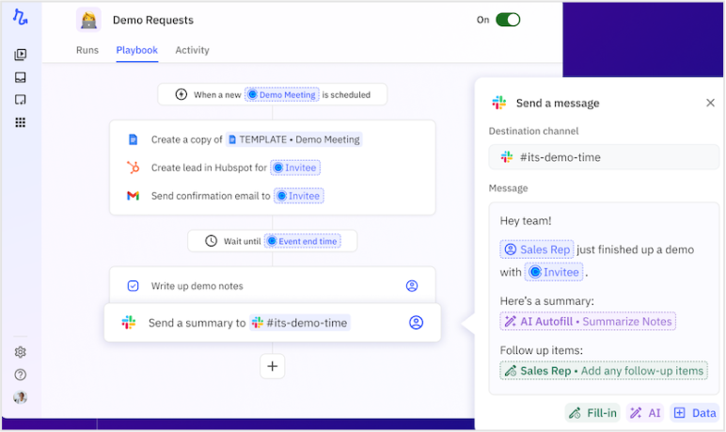Click the AI button in message panel

pos(645,412)
